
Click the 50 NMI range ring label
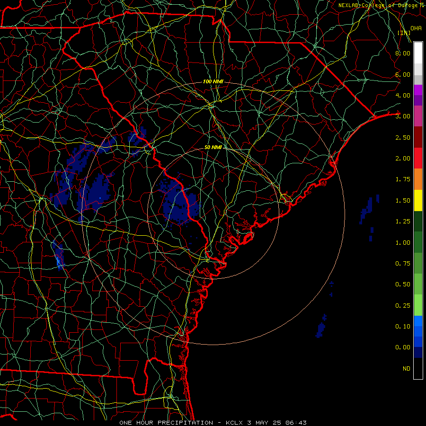pyautogui.click(x=213, y=147)
